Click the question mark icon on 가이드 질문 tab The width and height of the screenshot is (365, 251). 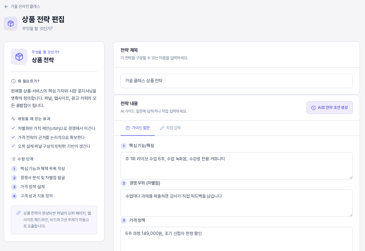(127, 128)
